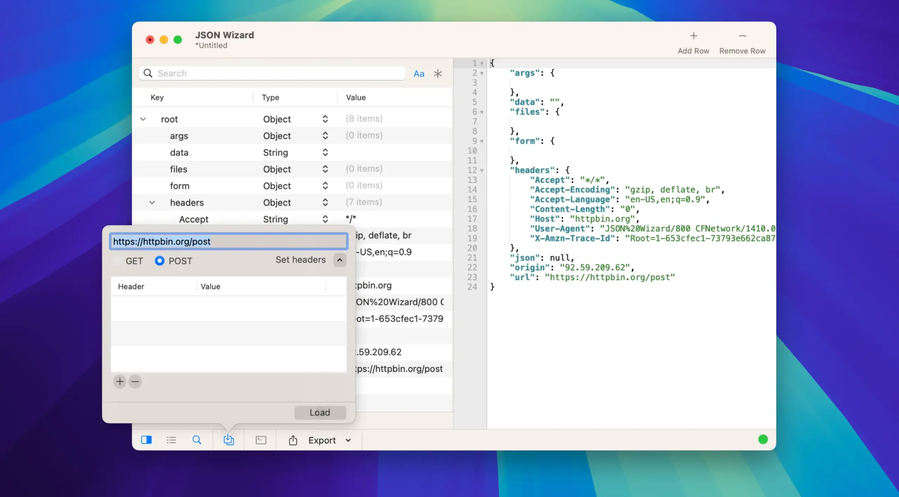Select the POST radio button

point(159,261)
